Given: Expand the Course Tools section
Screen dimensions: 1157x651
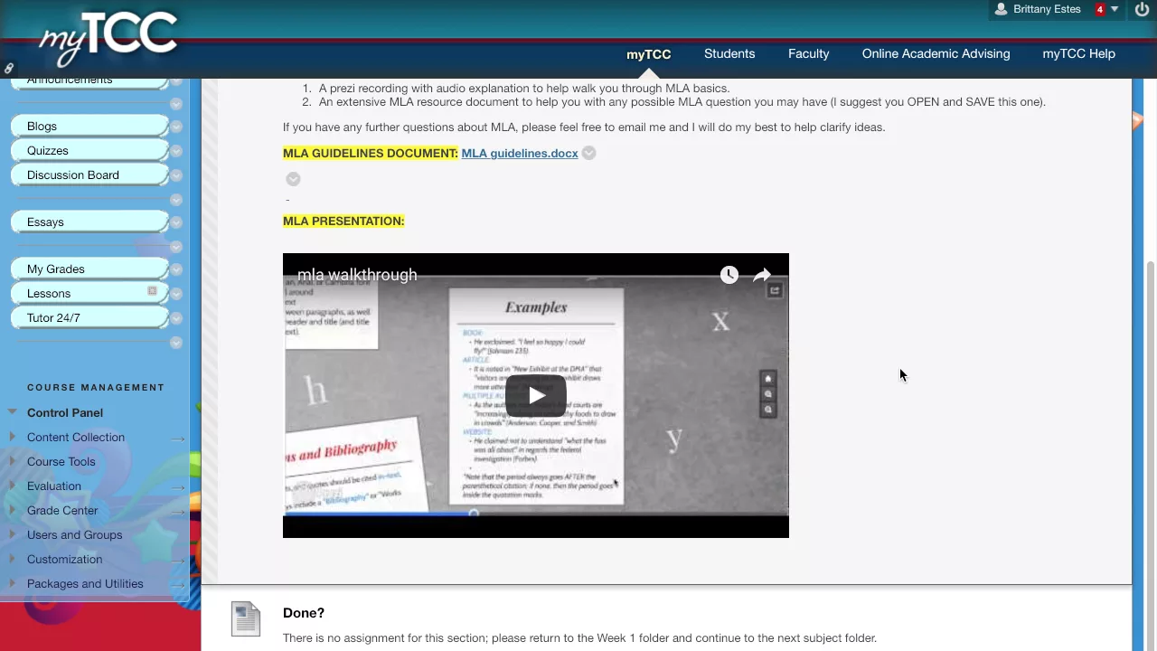Looking at the screenshot, I should point(12,461).
